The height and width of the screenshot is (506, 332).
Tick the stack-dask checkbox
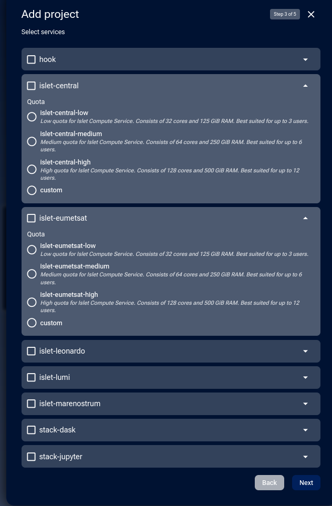pos(32,430)
